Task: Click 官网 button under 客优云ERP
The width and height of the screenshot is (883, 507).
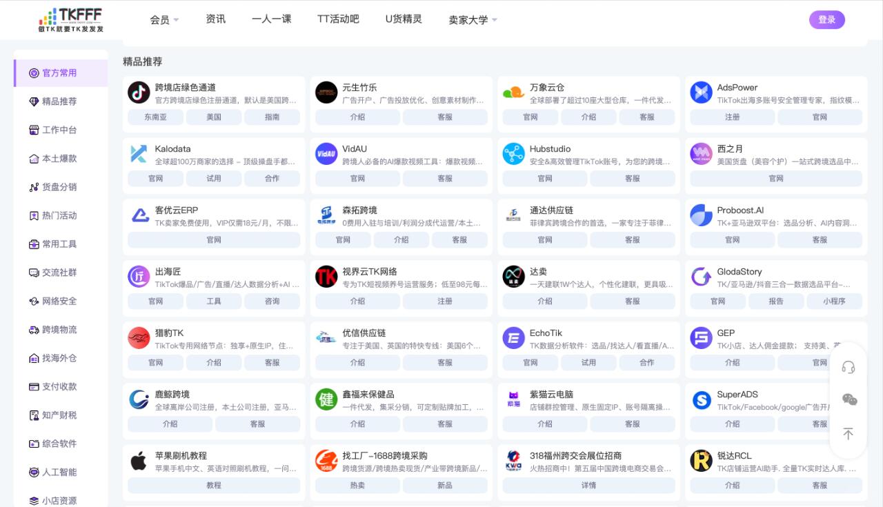Action: coord(214,239)
